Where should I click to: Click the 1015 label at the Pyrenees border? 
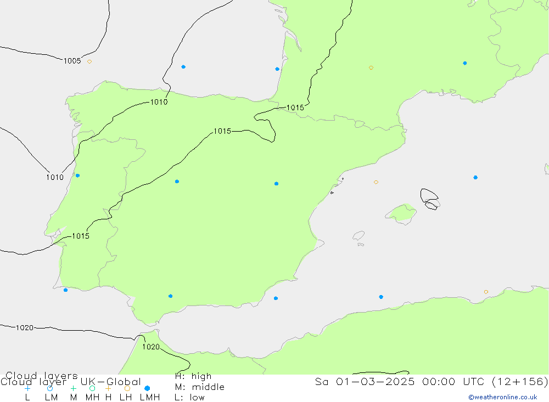click(x=295, y=107)
